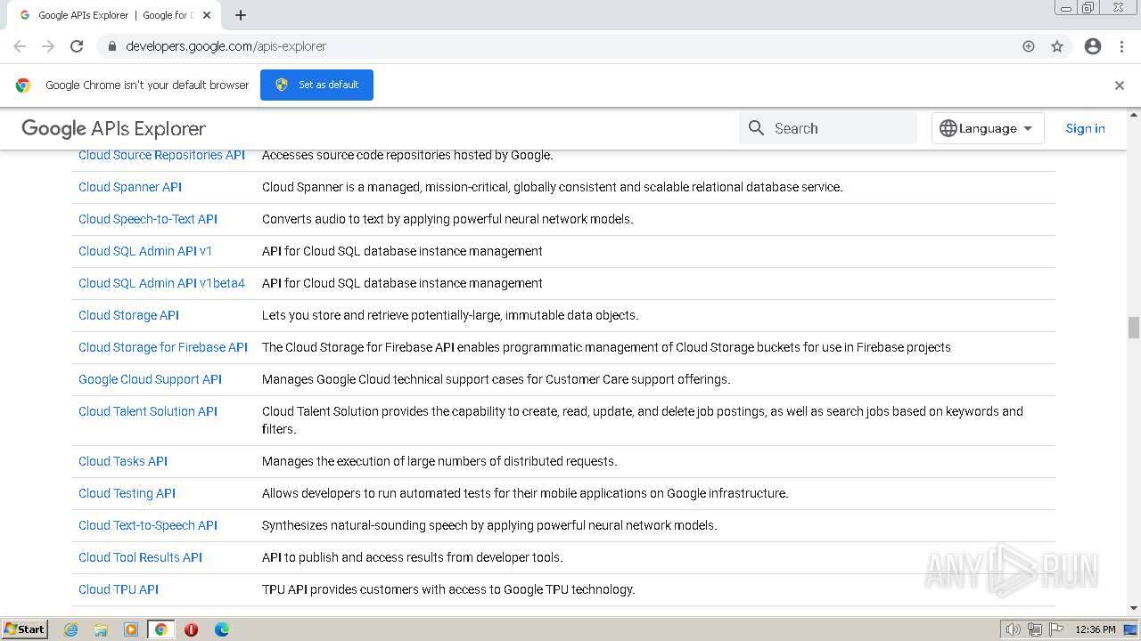The image size is (1141, 641).
Task: Open the media player taskbar icon
Action: point(131,629)
